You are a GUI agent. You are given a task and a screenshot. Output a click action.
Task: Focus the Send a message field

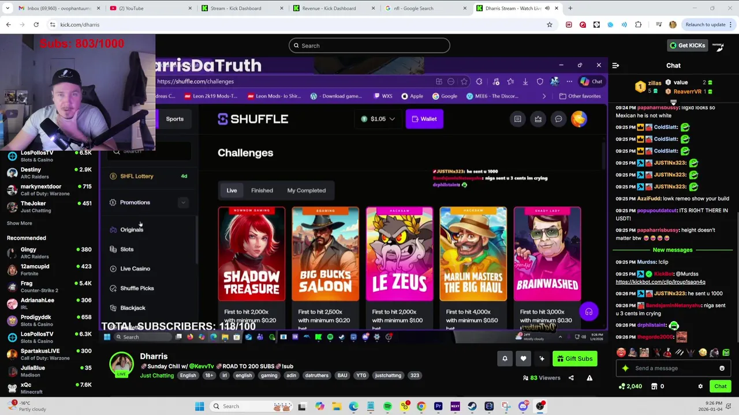[x=673, y=368]
